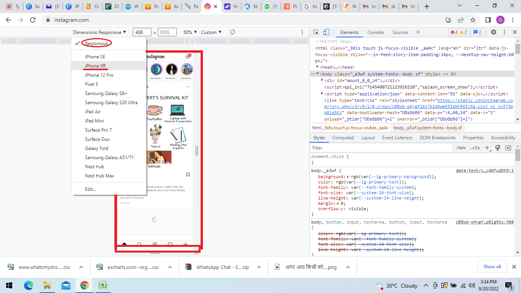Click View all 7 comments link
Viewport: 521px width, 293px height.
pyautogui.click(x=132, y=198)
